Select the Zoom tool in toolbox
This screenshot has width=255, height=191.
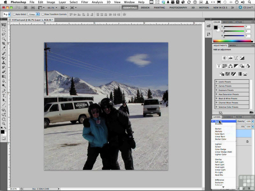click(x=4, y=124)
